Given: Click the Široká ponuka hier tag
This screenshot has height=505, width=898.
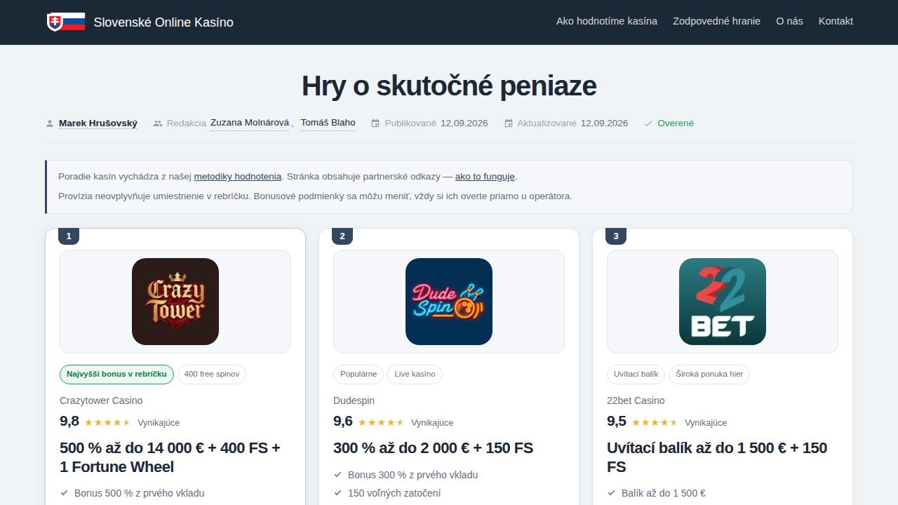Looking at the screenshot, I should pos(709,375).
